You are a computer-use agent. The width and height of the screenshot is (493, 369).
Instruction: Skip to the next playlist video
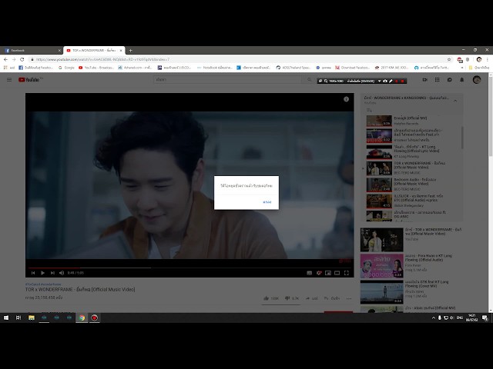click(52, 273)
